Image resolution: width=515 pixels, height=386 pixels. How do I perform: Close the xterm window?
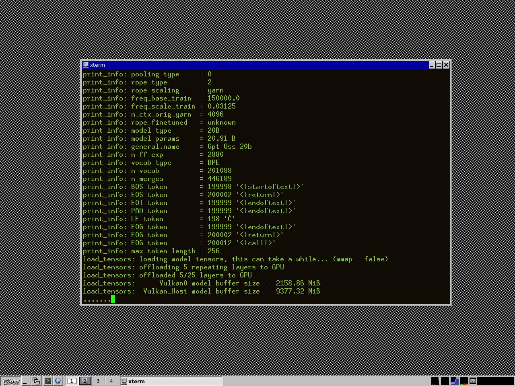446,65
